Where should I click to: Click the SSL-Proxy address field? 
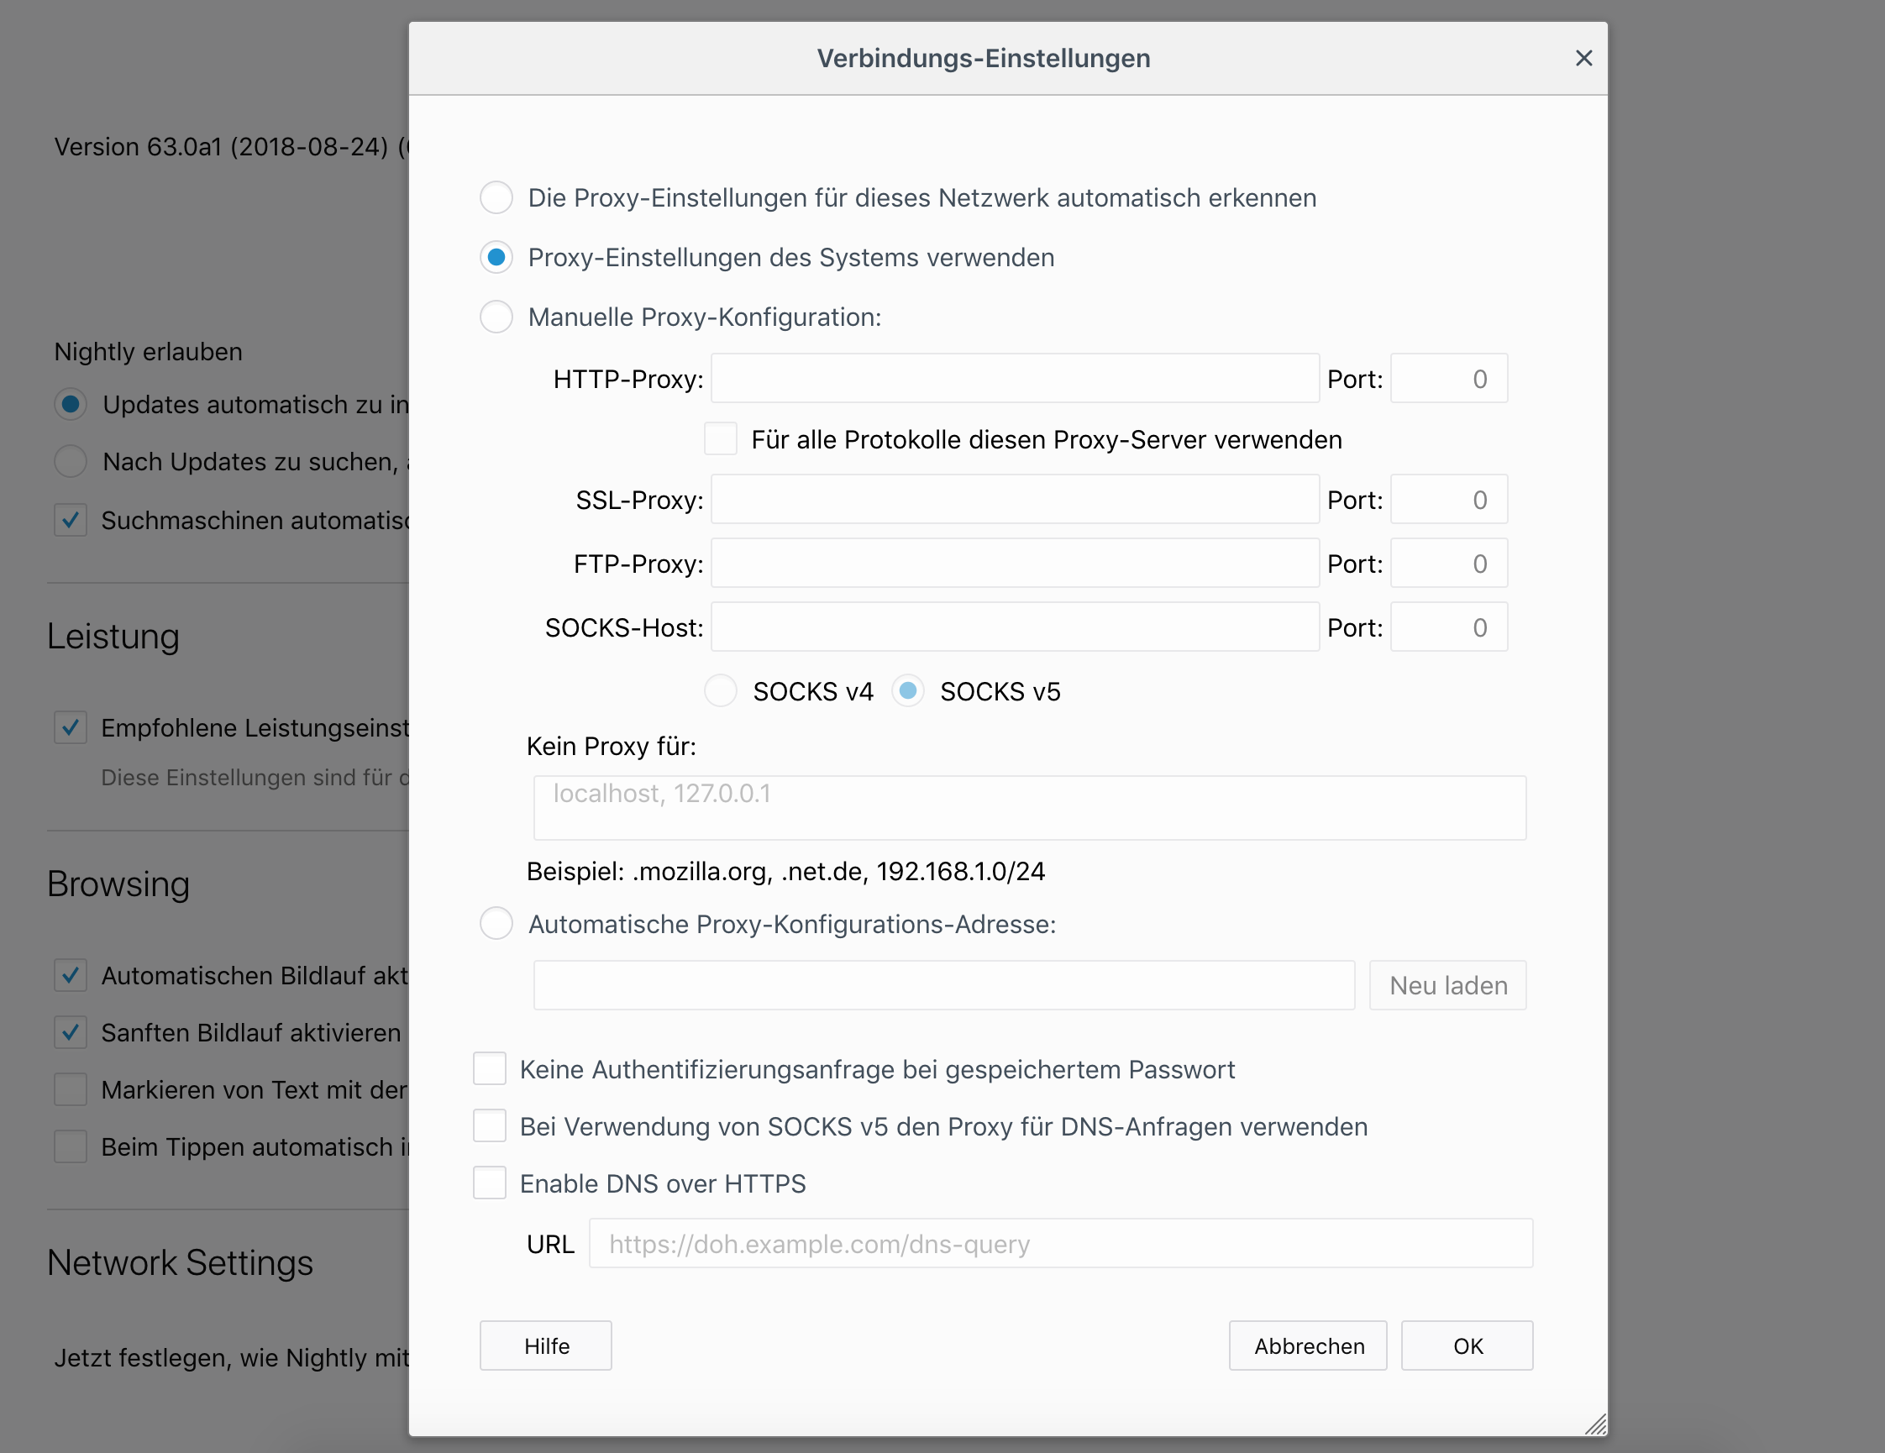(1014, 499)
